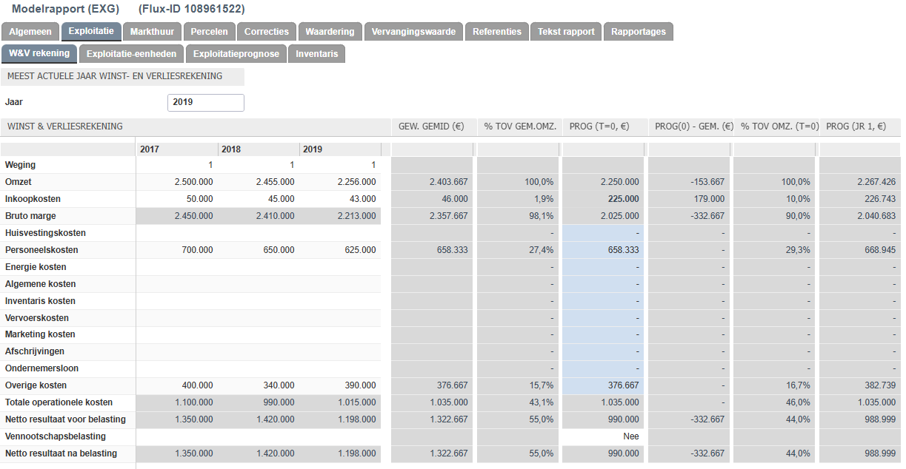The width and height of the screenshot is (906, 469).
Task: Click the Netto resultaat na belasting label
Action: 61,453
